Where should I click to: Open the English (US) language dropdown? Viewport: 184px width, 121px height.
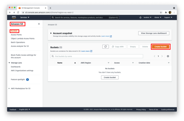(24, 110)
